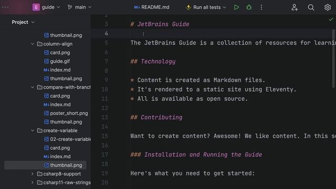The height and width of the screenshot is (189, 336).
Task: Select card.png under column-align
Action: coord(60,52)
